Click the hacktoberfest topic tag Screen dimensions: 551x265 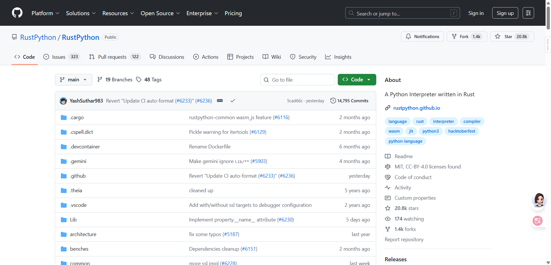pyautogui.click(x=461, y=131)
